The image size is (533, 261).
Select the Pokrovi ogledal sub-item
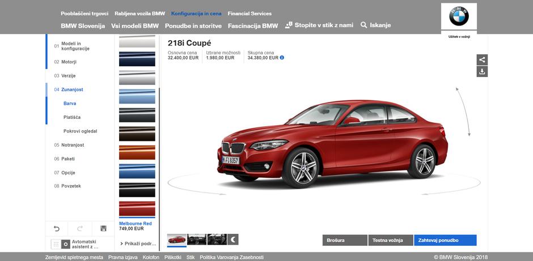tap(81, 131)
